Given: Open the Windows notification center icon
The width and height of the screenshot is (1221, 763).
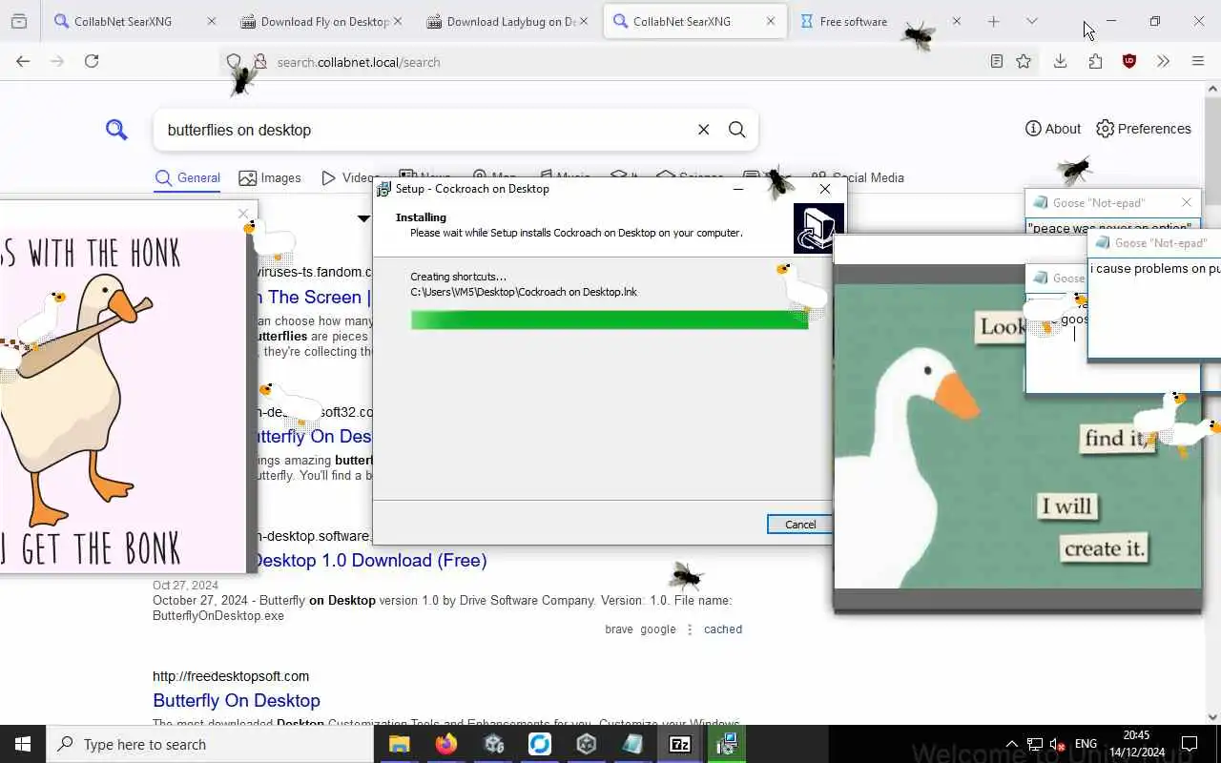Looking at the screenshot, I should (1190, 744).
